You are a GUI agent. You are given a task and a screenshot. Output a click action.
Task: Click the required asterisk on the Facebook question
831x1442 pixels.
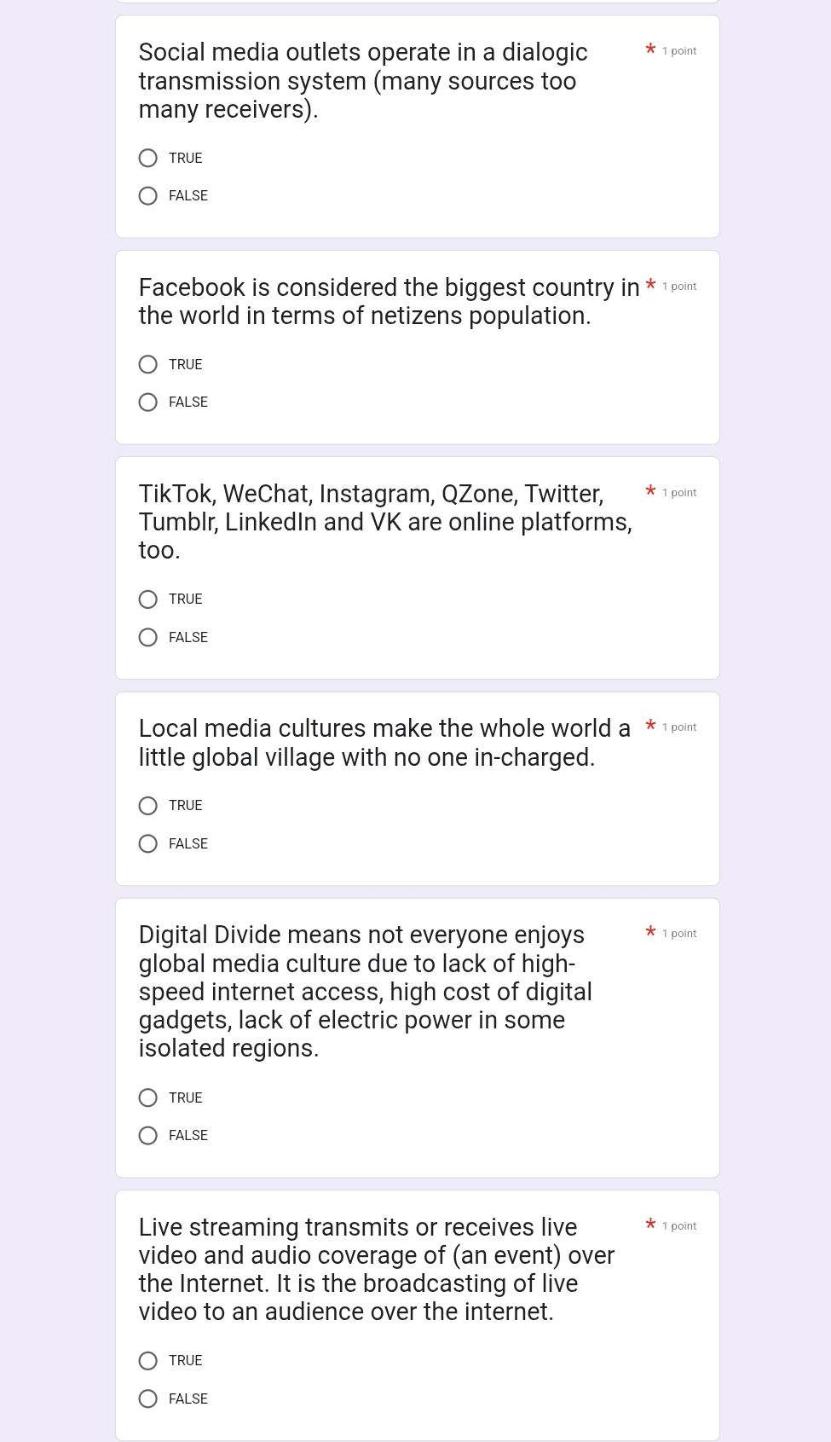(x=650, y=286)
